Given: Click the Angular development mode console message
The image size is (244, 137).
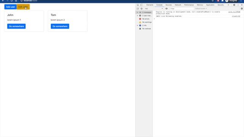Looking at the screenshot, I should point(188,13).
